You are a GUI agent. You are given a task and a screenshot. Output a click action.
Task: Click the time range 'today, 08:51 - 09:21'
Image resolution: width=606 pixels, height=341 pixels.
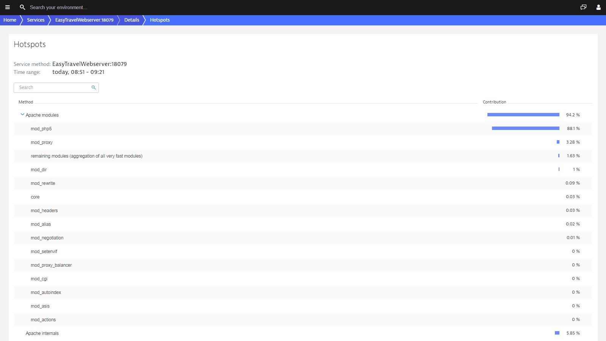pyautogui.click(x=78, y=72)
